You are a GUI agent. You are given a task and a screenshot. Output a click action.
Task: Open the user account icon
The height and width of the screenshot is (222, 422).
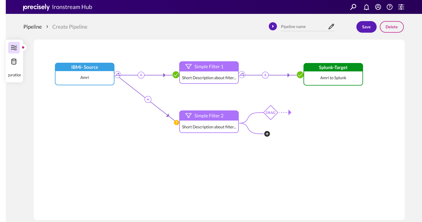[378, 7]
